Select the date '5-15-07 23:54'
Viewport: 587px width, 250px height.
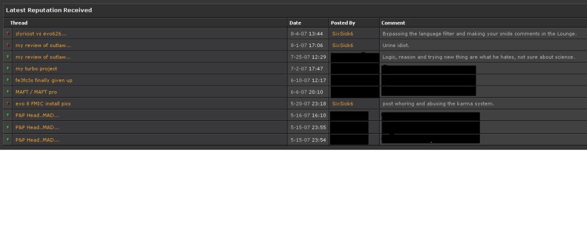(308, 140)
